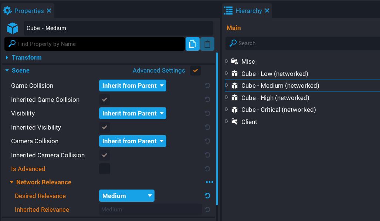Image resolution: width=380 pixels, height=221 pixels.
Task: Click the paste component settings clipboard icon
Action: [x=207, y=44]
